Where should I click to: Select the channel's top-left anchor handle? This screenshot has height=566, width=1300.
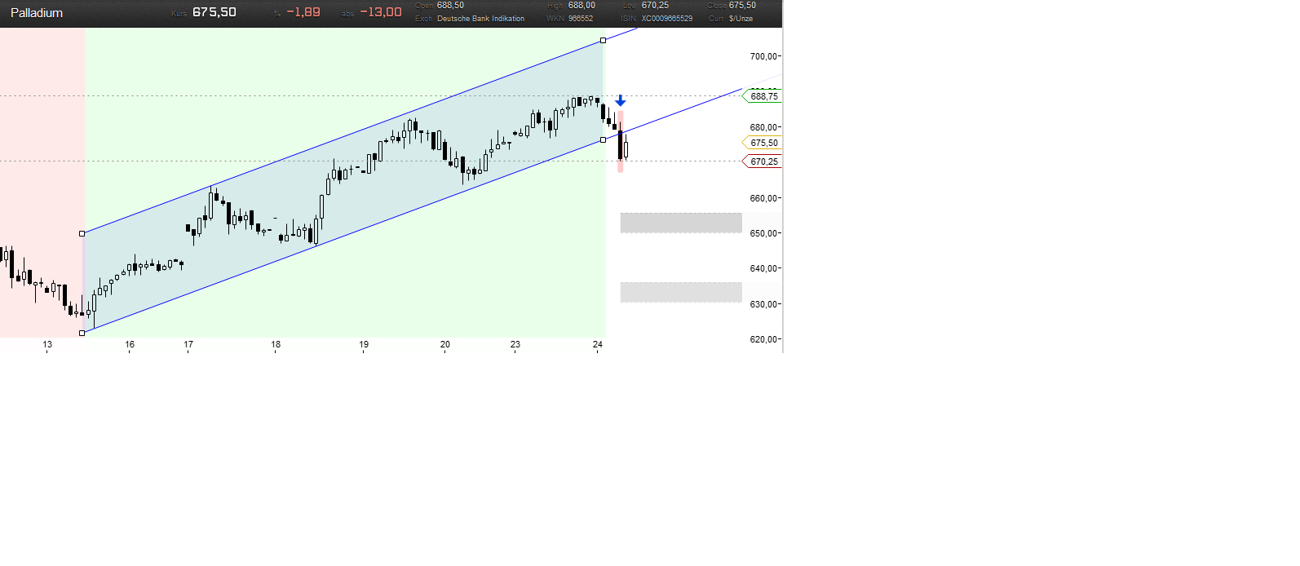[x=82, y=234]
